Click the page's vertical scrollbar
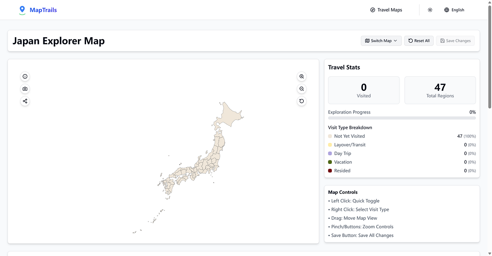The image size is (492, 256). tap(489, 55)
